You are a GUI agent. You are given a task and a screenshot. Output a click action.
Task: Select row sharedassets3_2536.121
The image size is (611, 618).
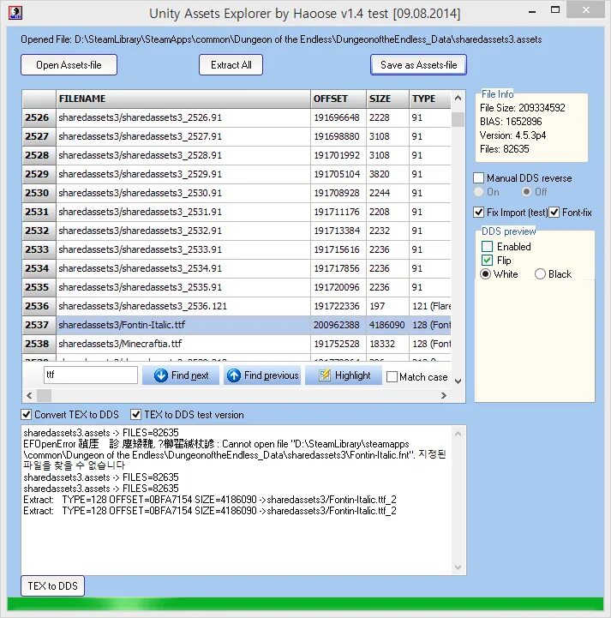237,306
